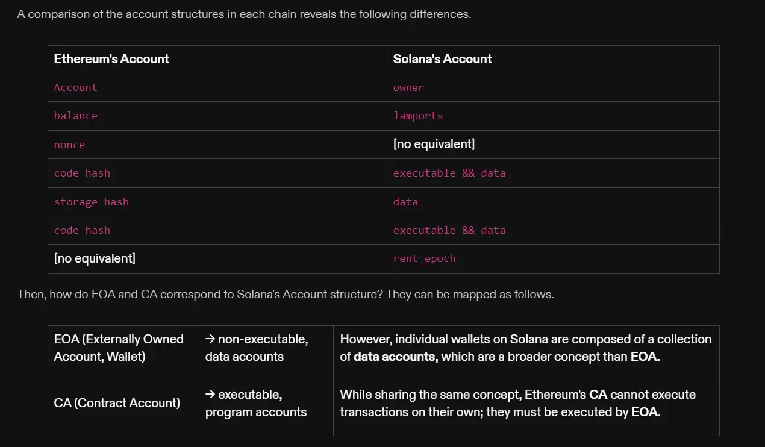Select the "lamports" table cell
Image resolution: width=765 pixels, height=447 pixels.
[553, 116]
